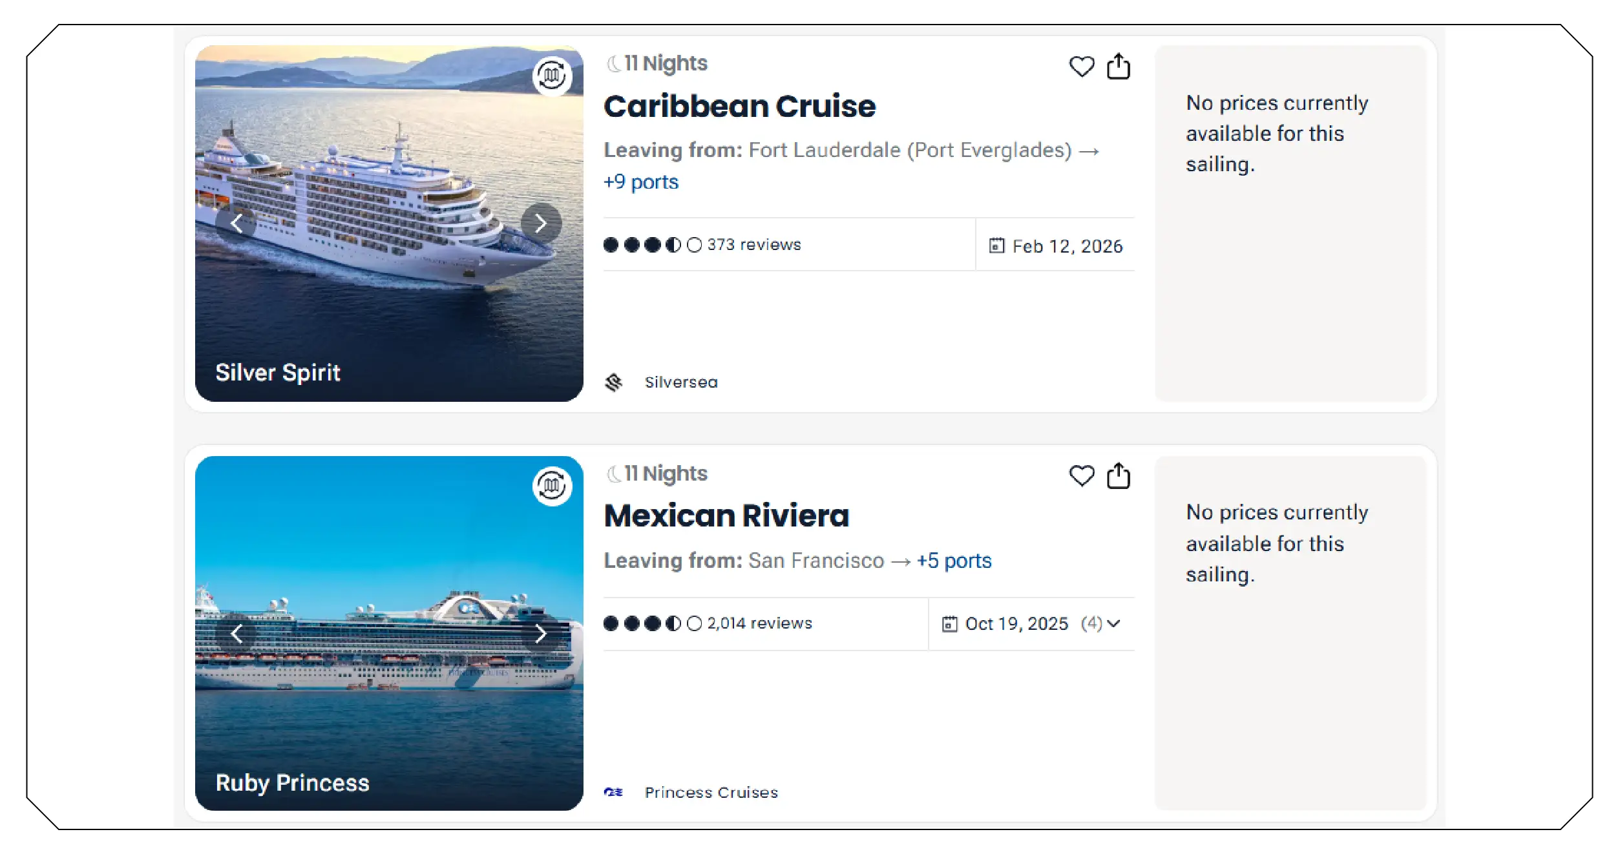
Task: Click the share icon for Mexican Riviera
Action: click(x=1120, y=476)
